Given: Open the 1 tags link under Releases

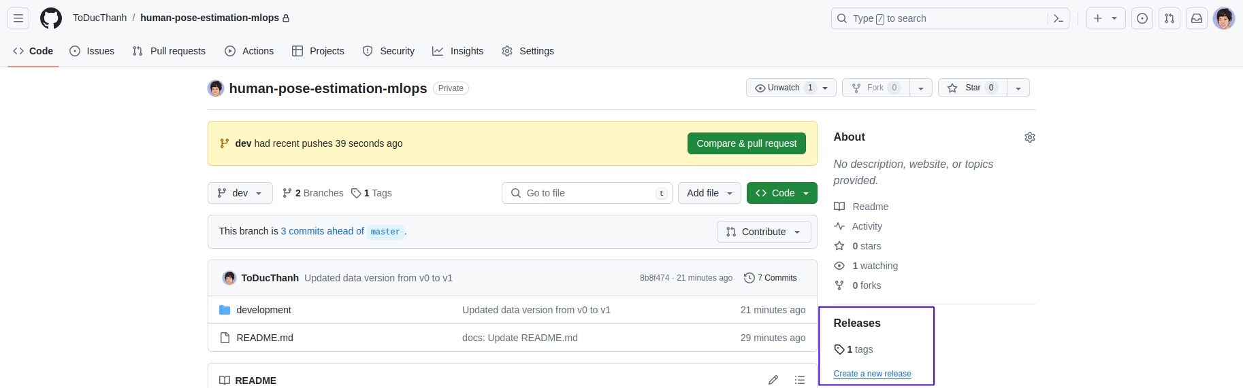Looking at the screenshot, I should click(854, 349).
